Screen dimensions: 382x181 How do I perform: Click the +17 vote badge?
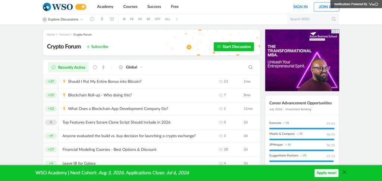click(x=51, y=149)
